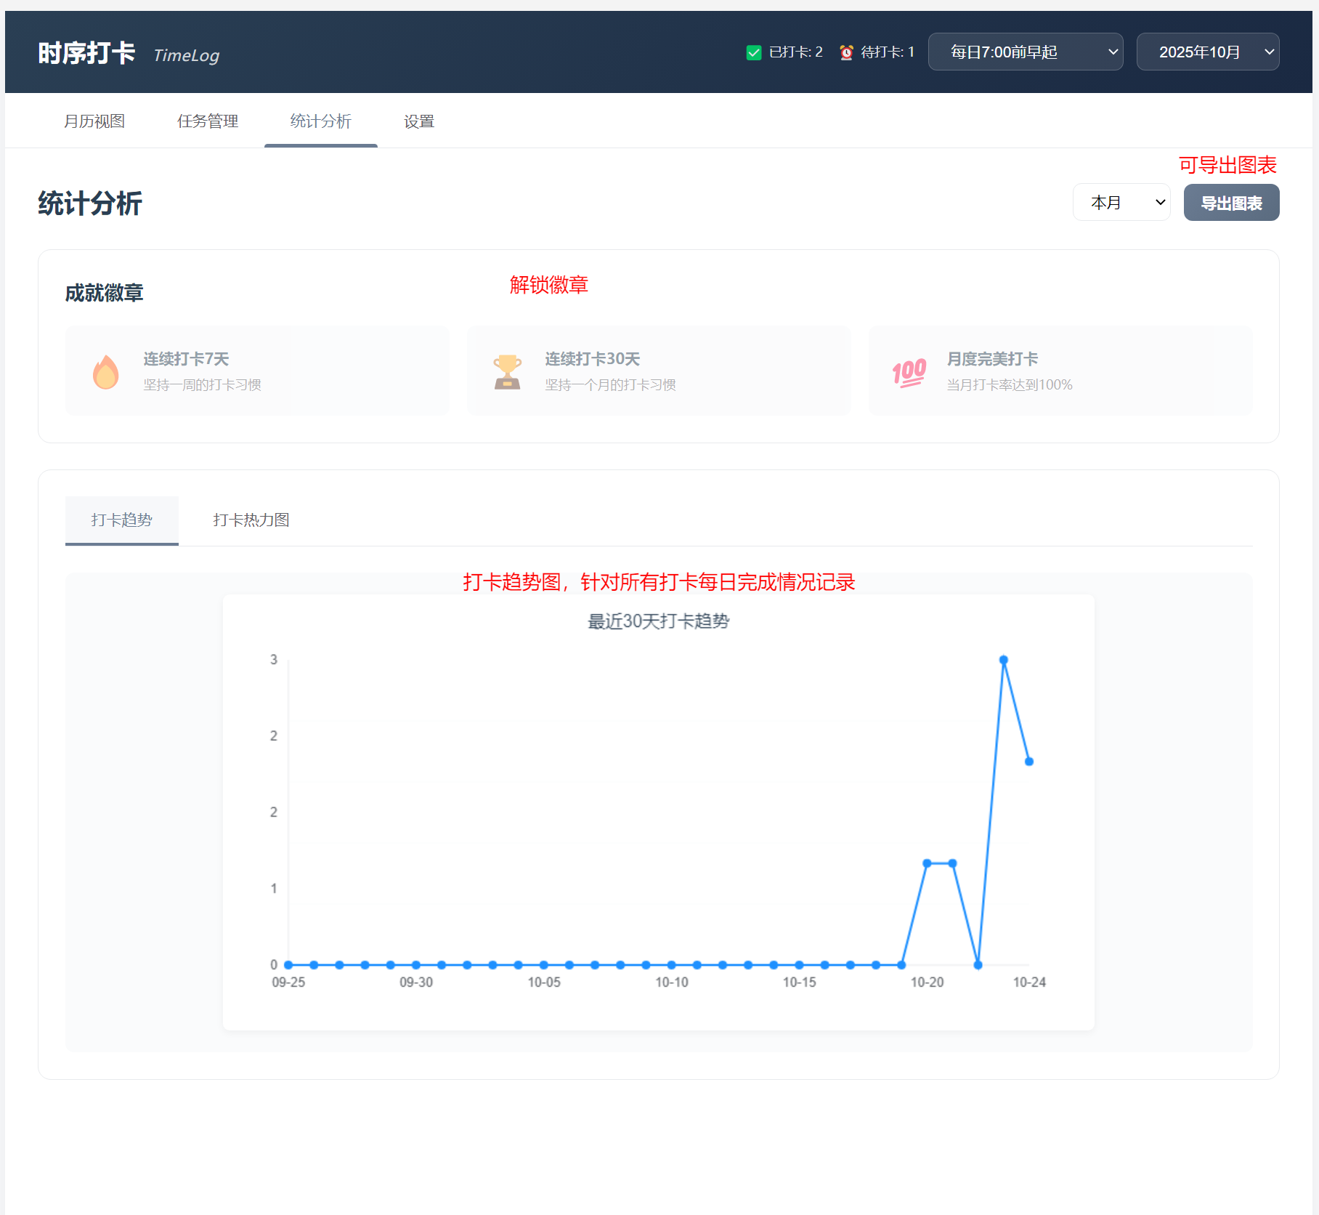Open the 本月 time range dropdown
The image size is (1319, 1215).
pyautogui.click(x=1121, y=203)
